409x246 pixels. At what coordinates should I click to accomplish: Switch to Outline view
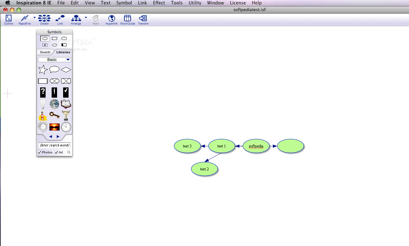(x=9, y=19)
